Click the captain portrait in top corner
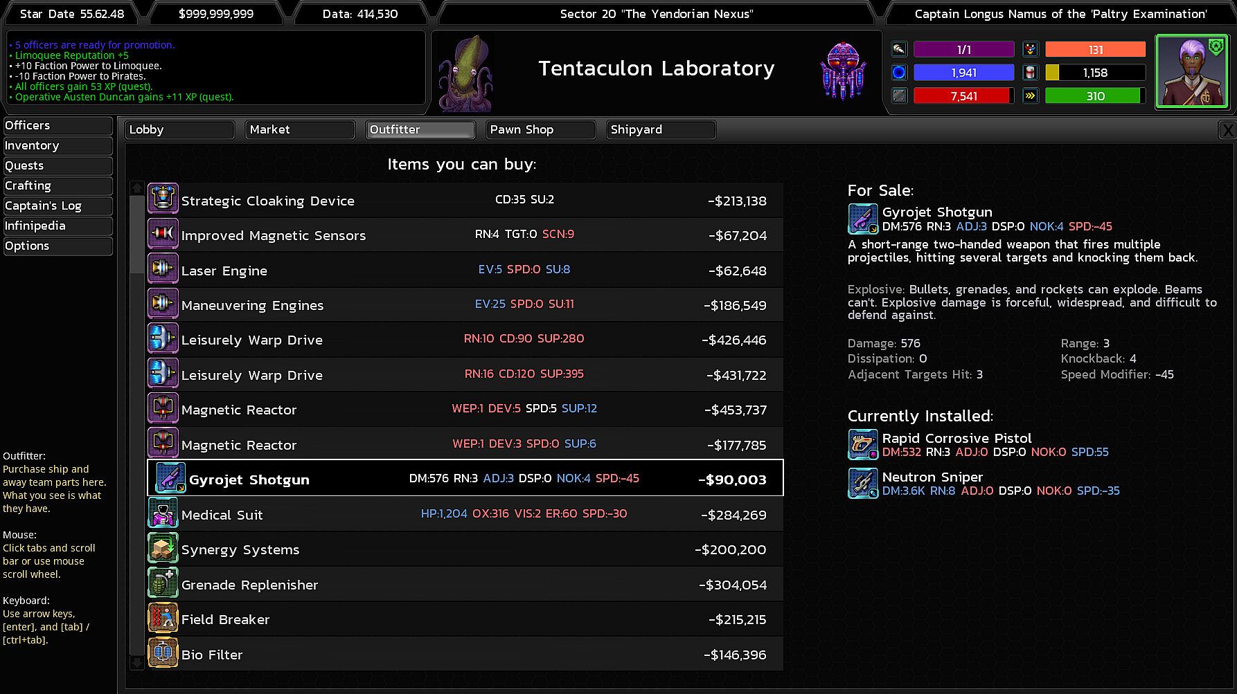The image size is (1237, 694). click(x=1192, y=72)
